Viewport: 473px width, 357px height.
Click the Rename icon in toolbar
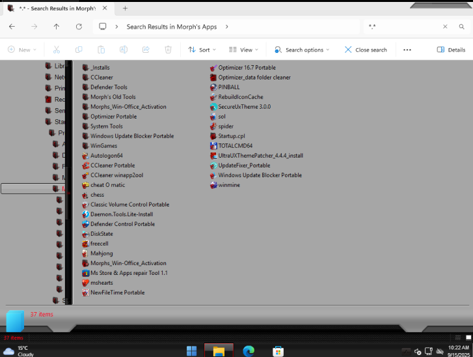(124, 50)
